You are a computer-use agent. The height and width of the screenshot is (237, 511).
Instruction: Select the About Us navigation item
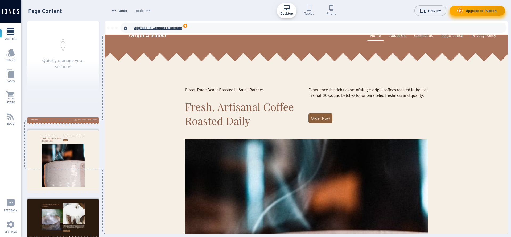[x=397, y=36]
